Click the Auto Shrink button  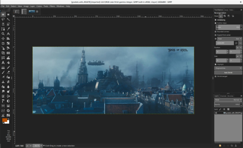click(228, 72)
